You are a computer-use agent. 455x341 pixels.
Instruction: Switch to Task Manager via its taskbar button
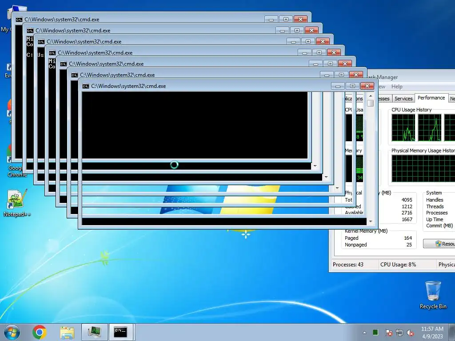tap(94, 332)
